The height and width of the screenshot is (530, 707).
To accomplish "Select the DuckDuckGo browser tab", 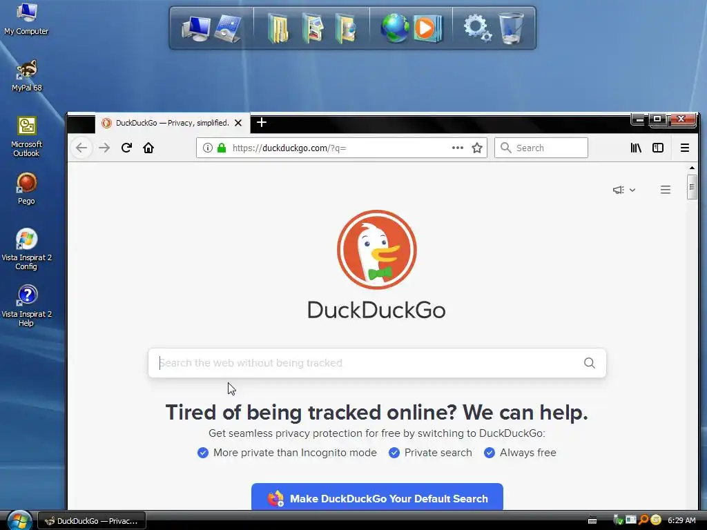I will (x=172, y=123).
